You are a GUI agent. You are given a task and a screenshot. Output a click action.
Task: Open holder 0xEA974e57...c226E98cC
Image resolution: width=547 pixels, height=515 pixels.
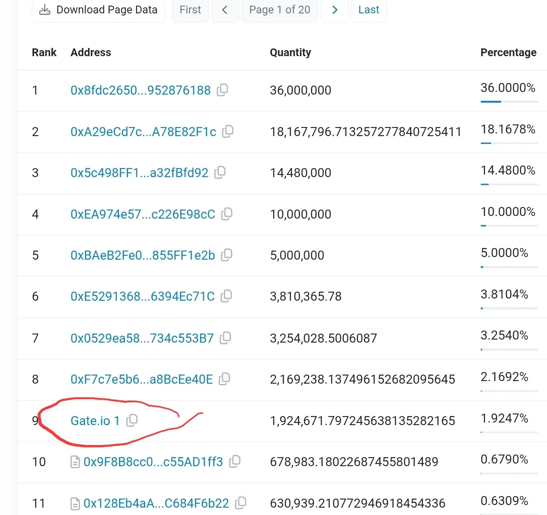(x=143, y=214)
